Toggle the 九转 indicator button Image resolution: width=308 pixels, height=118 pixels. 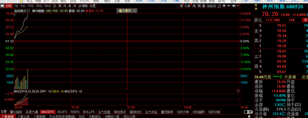(187, 6)
